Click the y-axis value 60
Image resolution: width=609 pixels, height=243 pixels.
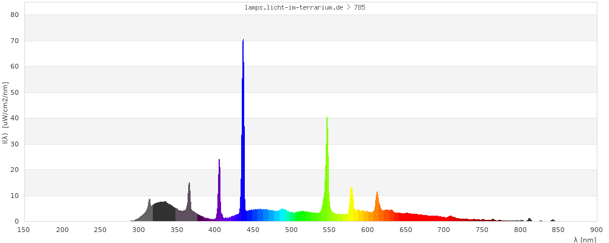click(x=16, y=67)
